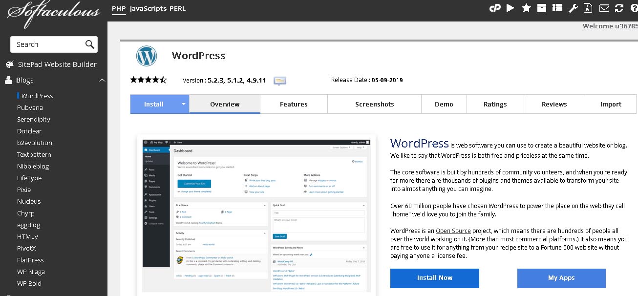Click the star rating display
Viewport: 638px width, 296px height.
click(x=149, y=80)
